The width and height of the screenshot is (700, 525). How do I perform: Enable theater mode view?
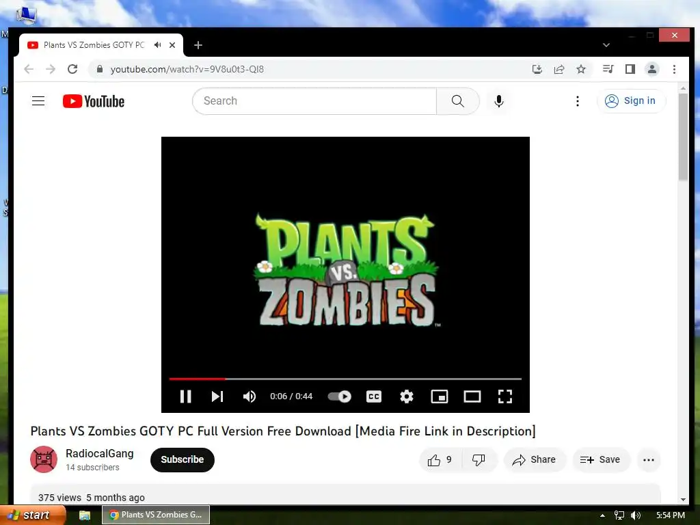[x=472, y=396]
